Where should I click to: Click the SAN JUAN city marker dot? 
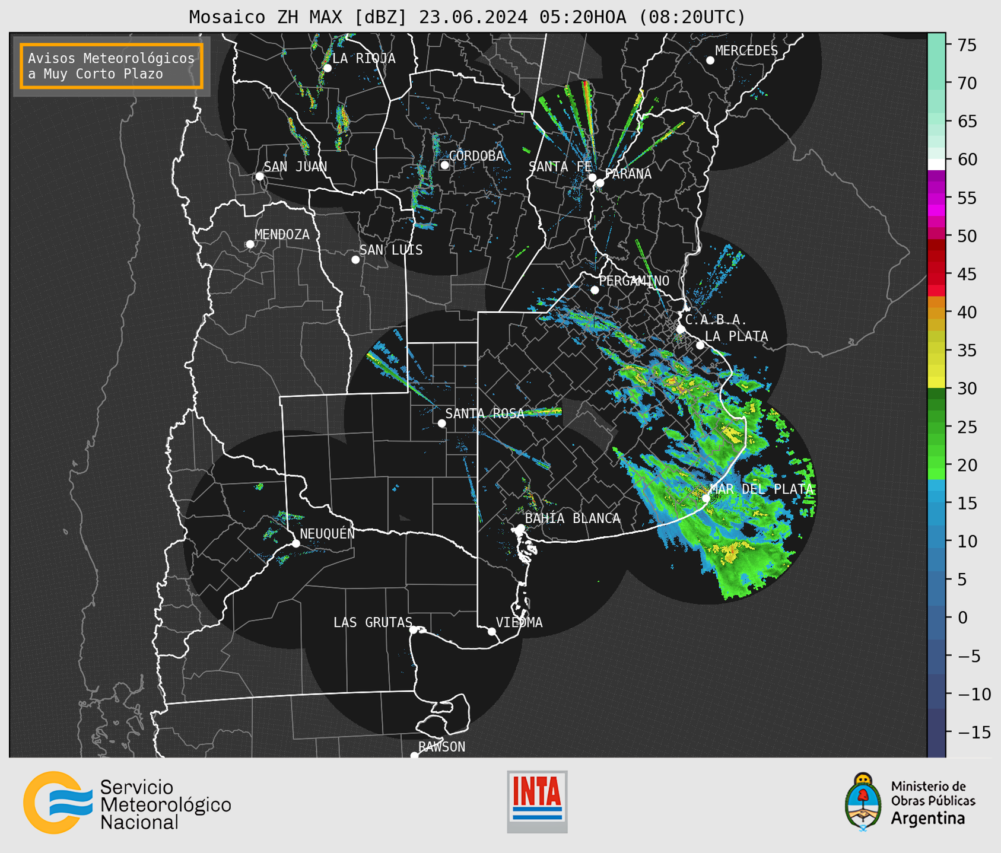(259, 176)
